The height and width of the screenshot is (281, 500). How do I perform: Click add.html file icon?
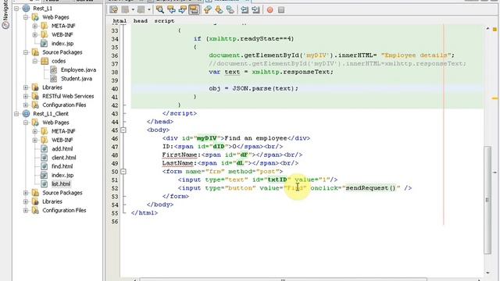(x=45, y=149)
